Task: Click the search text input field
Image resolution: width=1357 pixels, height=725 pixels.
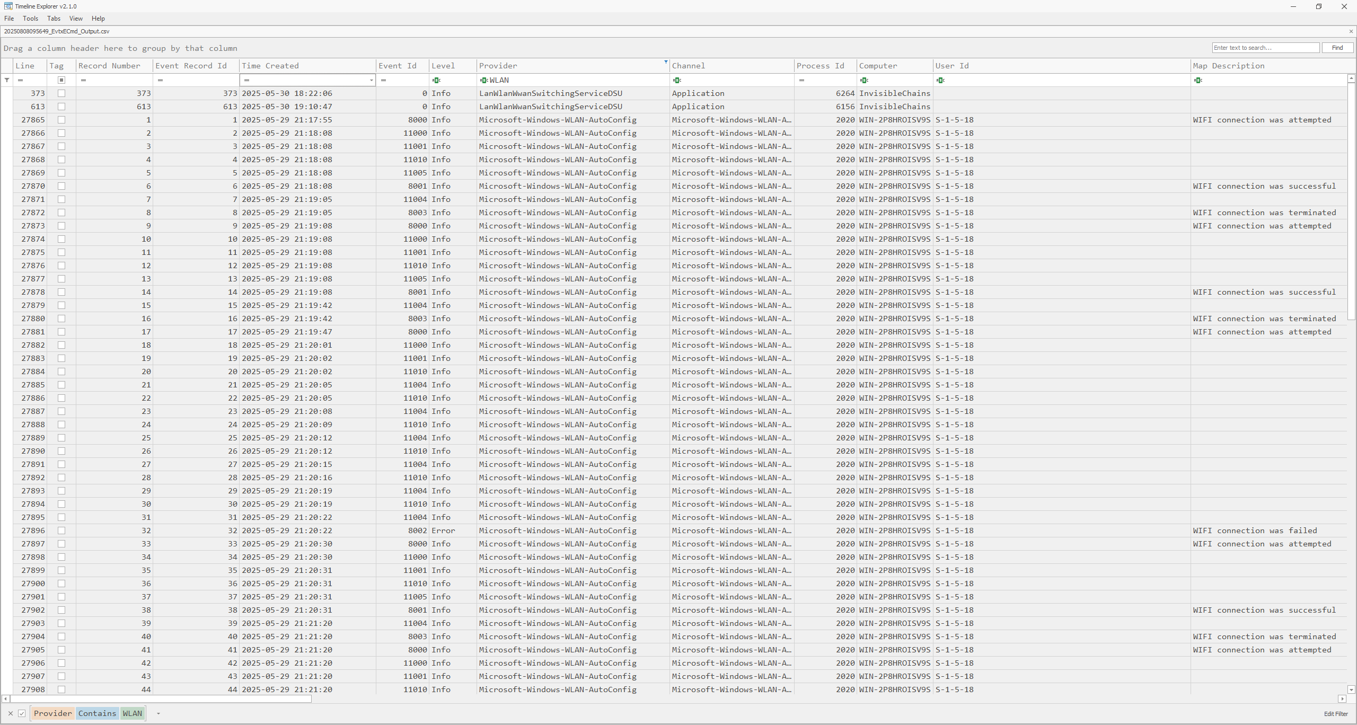Action: 1265,48
